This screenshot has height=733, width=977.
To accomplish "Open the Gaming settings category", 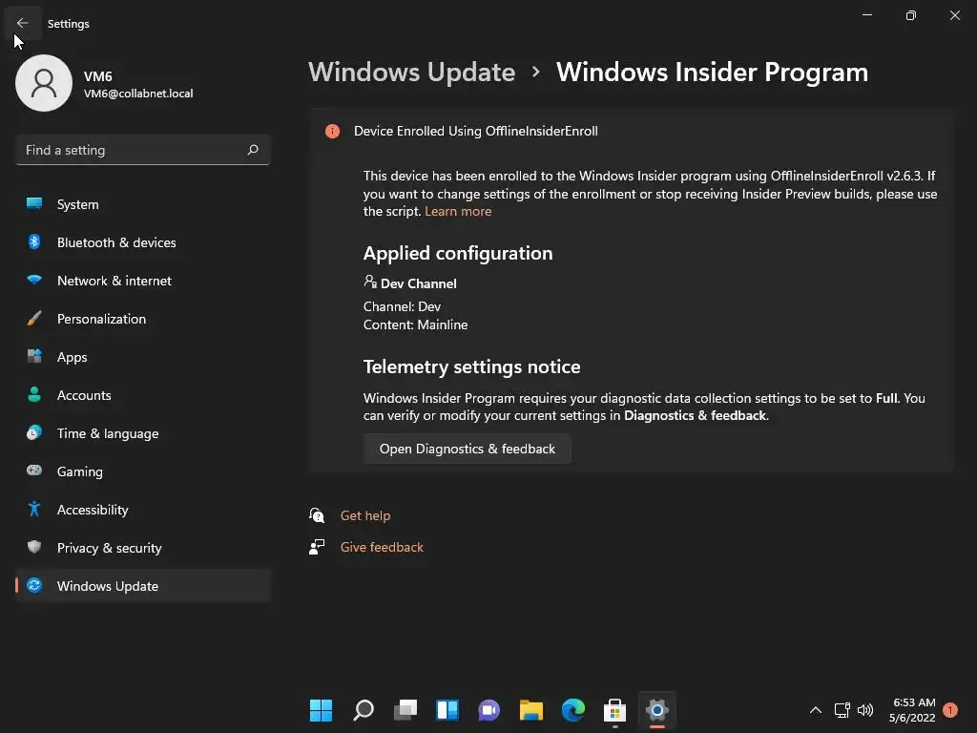I will click(143, 471).
